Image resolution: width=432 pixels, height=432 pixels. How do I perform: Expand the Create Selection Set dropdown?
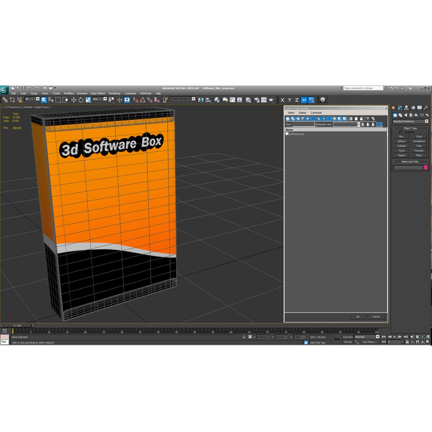[x=194, y=99]
